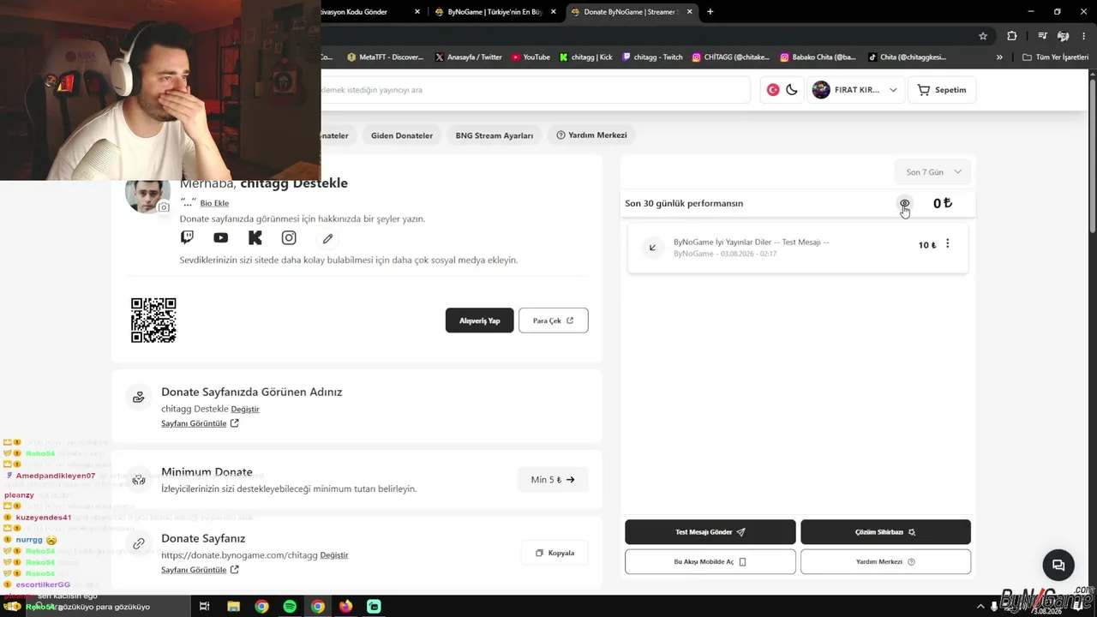The height and width of the screenshot is (617, 1097).
Task: Select the Donate ByNoGame Streamer browser tab
Action: click(631, 12)
